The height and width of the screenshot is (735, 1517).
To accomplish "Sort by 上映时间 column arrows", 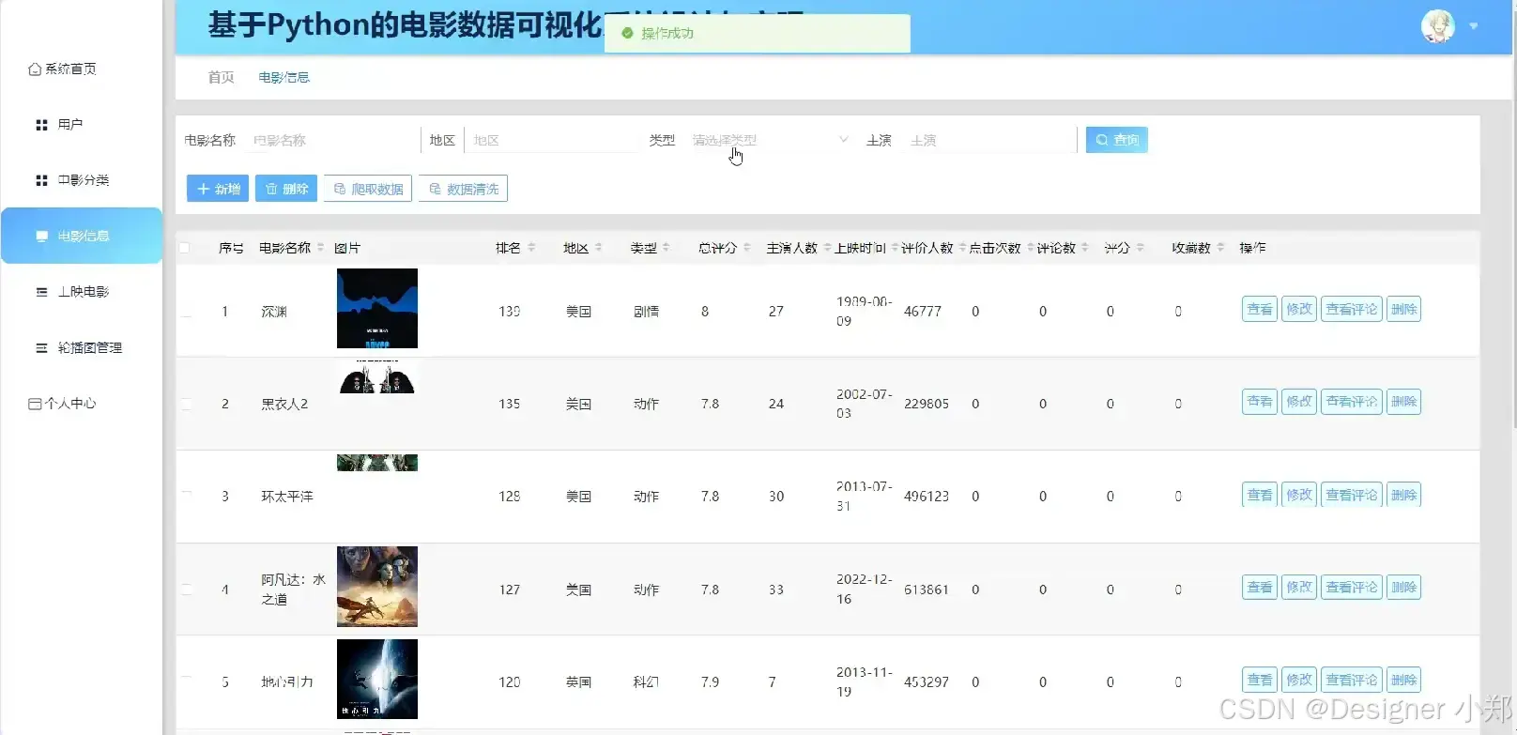I will coord(895,248).
